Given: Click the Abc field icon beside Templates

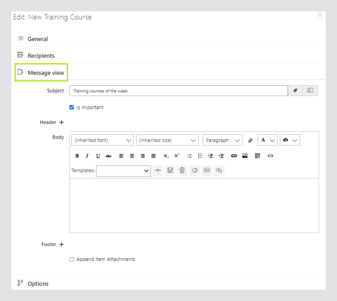Looking at the screenshot, I should [x=207, y=170].
